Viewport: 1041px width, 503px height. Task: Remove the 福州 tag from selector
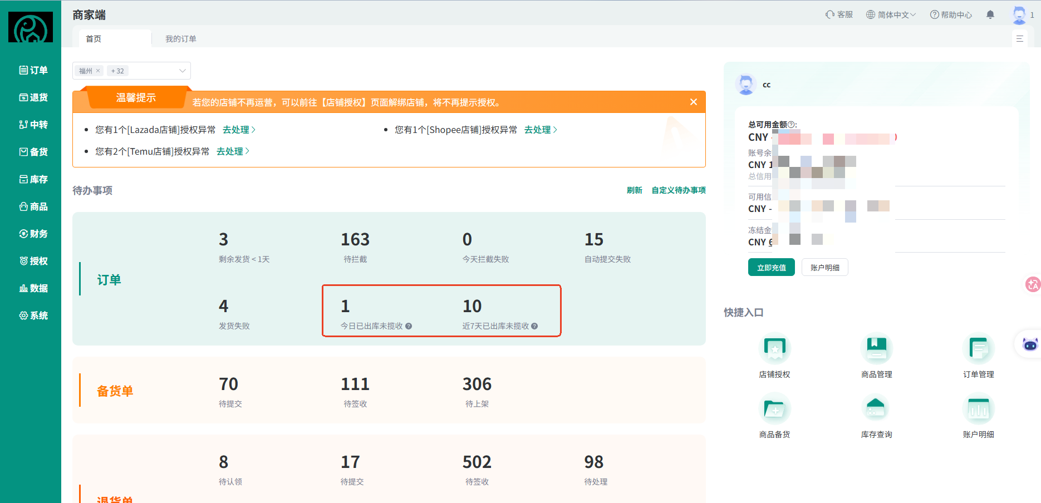point(98,71)
